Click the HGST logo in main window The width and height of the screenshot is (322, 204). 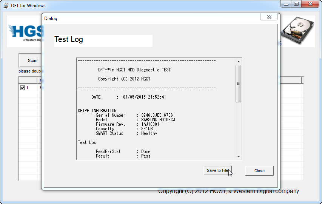pyautogui.click(x=26, y=32)
